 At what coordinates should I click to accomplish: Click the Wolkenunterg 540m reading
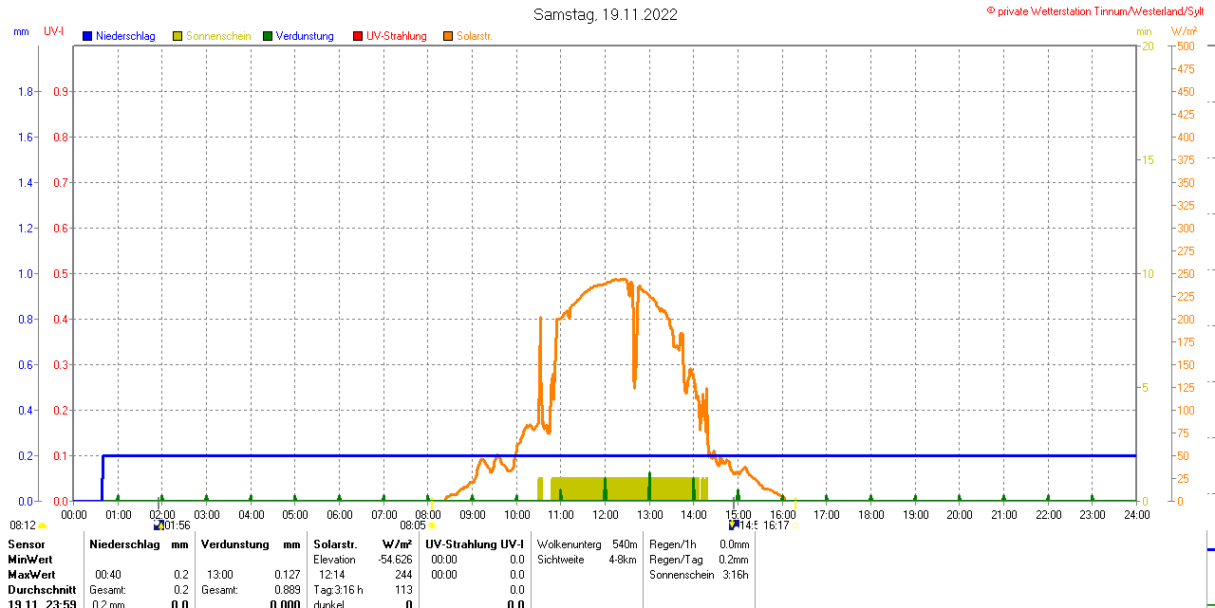coord(625,544)
